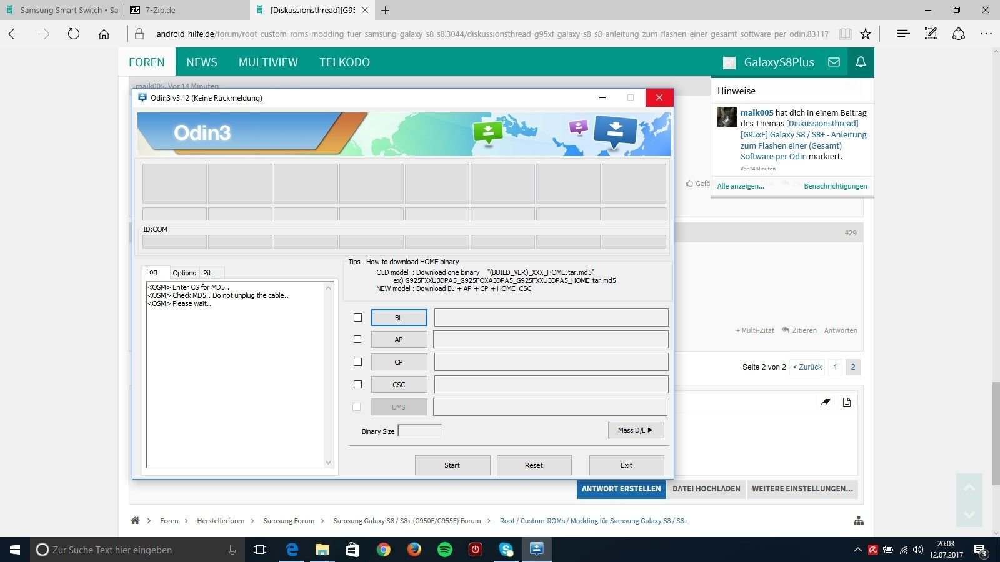Click ANTWORT ERSTELLEN button
Screen dimensions: 1000x562
coord(621,489)
